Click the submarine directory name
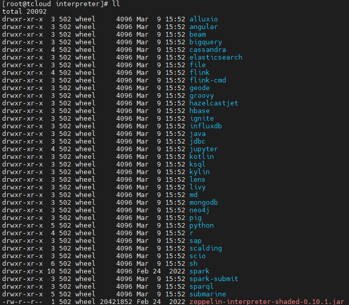 coord(207,294)
